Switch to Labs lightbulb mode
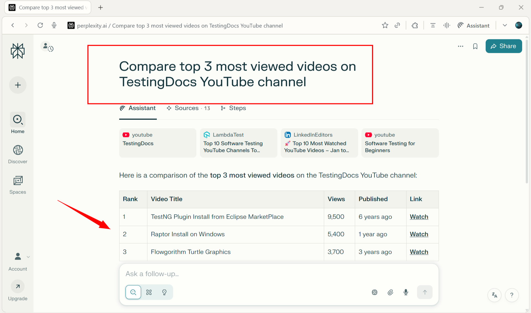Viewport: 531px width, 313px height. point(164,292)
